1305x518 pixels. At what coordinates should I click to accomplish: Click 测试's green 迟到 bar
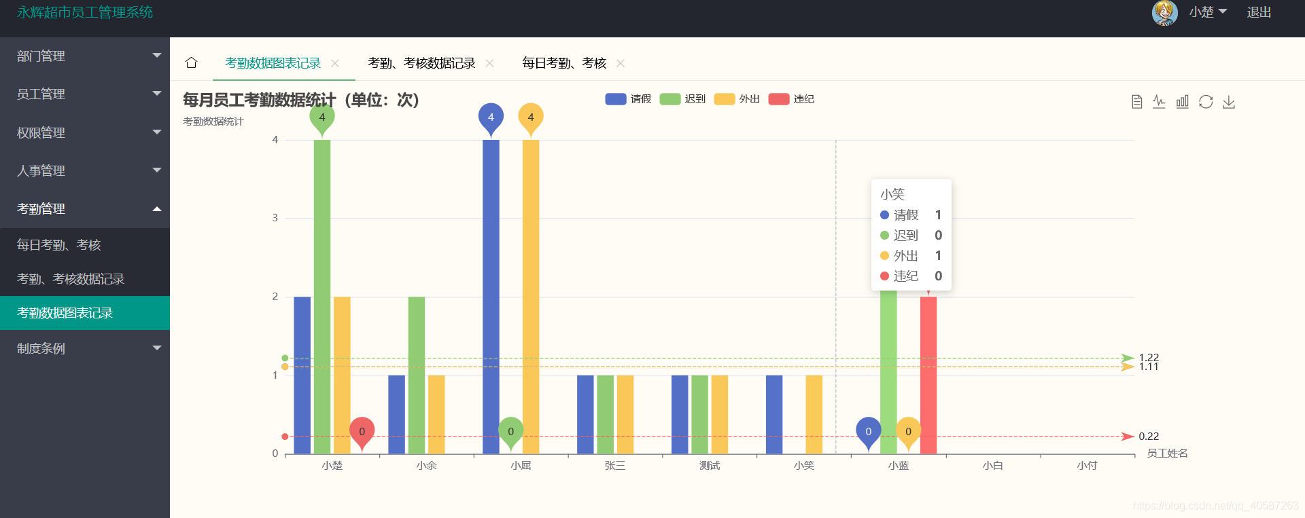click(x=699, y=414)
